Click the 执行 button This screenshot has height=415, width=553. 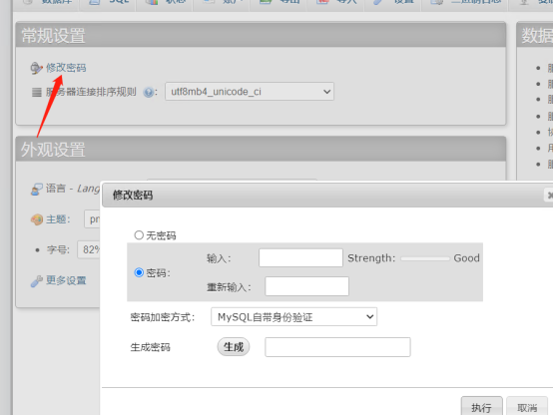point(481,406)
